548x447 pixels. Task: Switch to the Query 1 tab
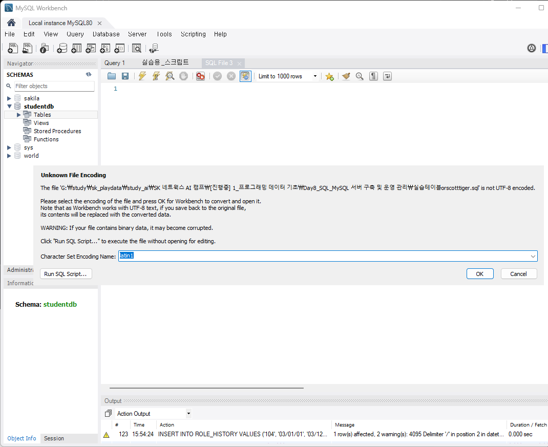point(115,63)
